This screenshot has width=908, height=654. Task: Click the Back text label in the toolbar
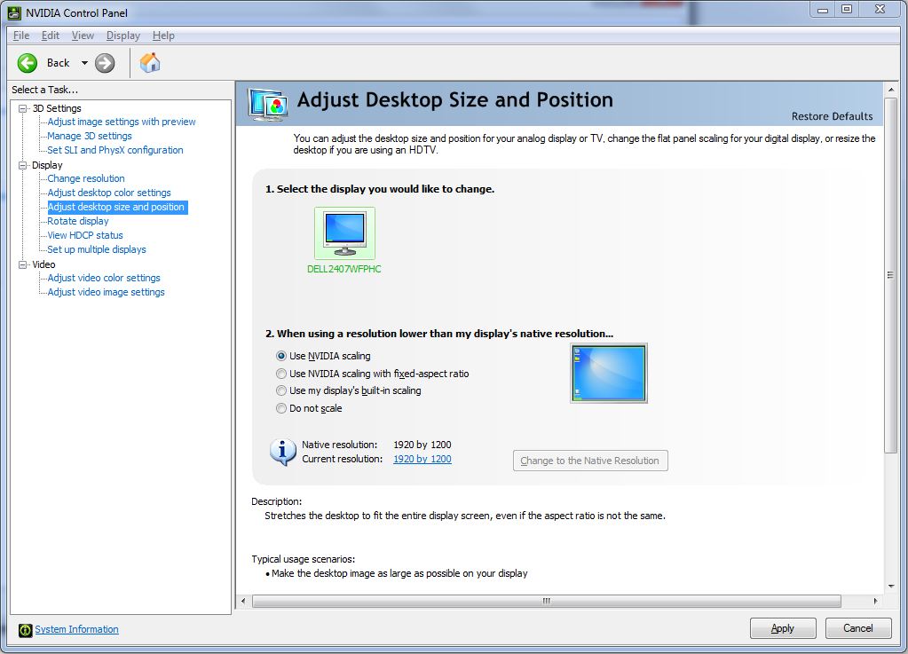58,63
